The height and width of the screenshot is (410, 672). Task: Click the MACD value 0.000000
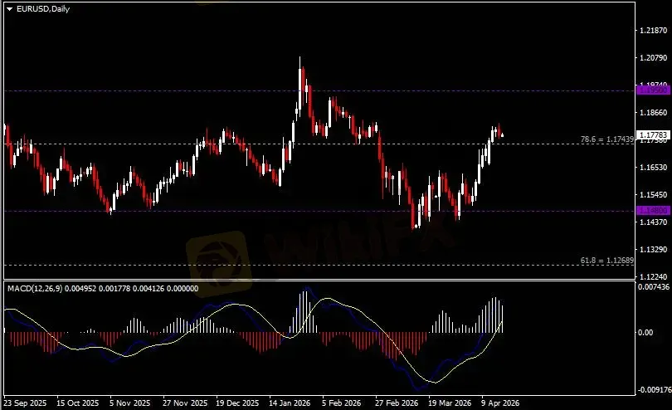(x=183, y=289)
